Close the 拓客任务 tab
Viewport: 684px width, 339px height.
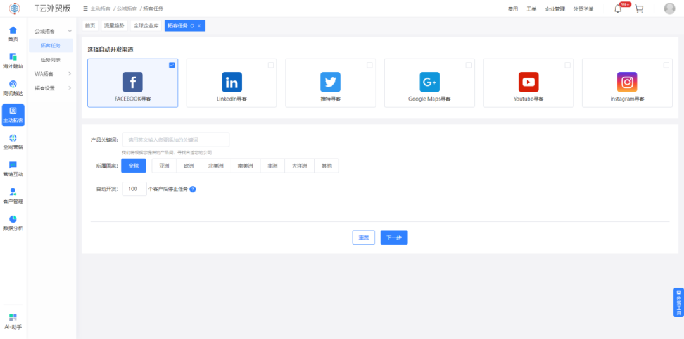(199, 26)
